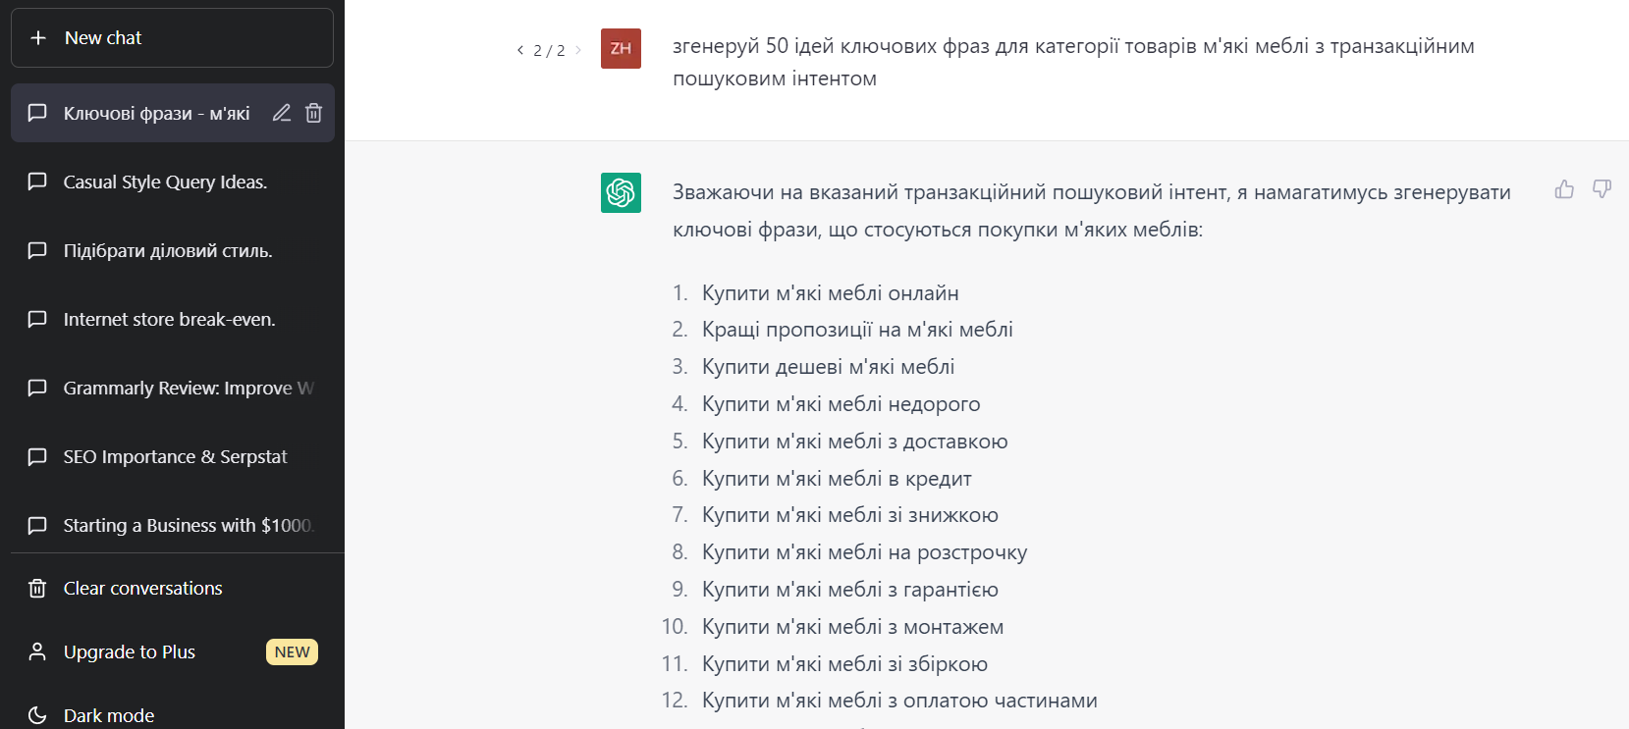
Task: Start a New chat
Action: (x=102, y=37)
